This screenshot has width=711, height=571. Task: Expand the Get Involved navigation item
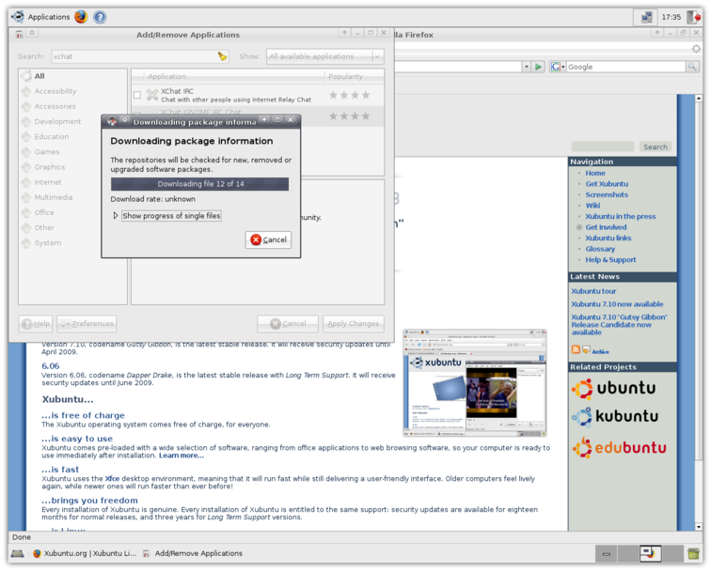click(x=579, y=227)
